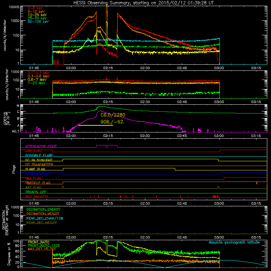Click the C6.0/2280 flare annotation
The width and height of the screenshot is (271, 271).
[113, 115]
